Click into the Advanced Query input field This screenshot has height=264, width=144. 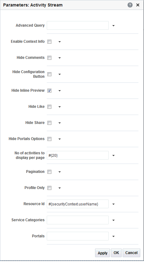point(78,25)
